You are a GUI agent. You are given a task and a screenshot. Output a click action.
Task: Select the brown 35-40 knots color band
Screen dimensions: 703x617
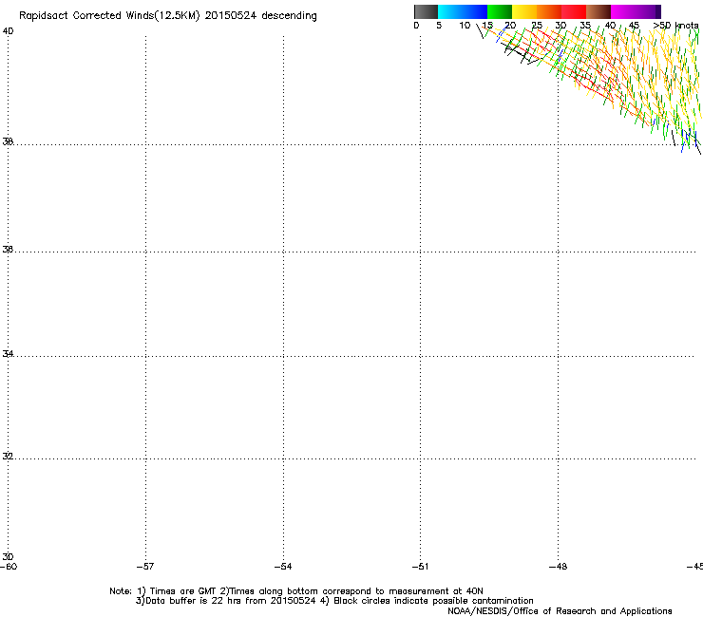point(598,11)
